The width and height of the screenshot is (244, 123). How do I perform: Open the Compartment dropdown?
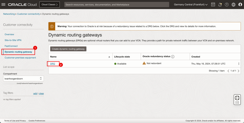[x=23, y=79]
